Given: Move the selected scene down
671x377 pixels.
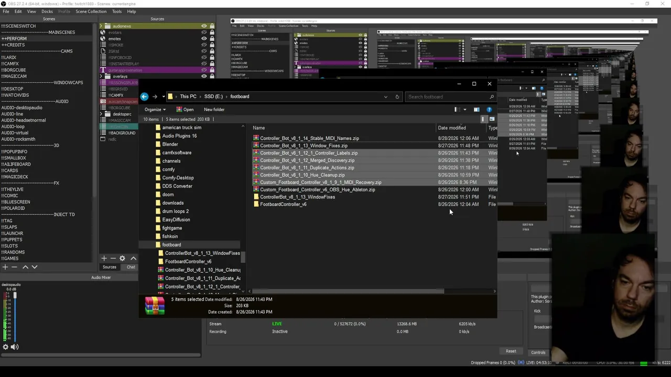Looking at the screenshot, I should pos(35,267).
